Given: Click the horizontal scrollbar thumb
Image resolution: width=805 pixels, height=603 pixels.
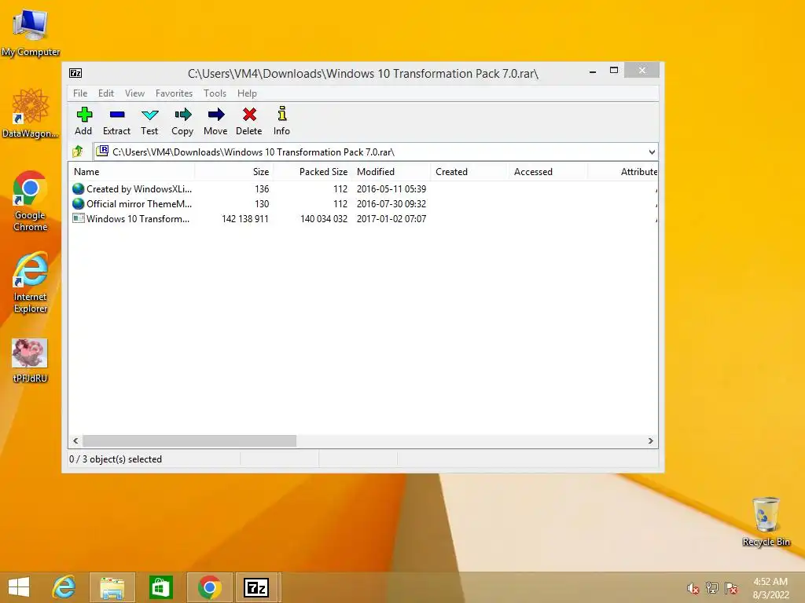Looking at the screenshot, I should tap(189, 441).
